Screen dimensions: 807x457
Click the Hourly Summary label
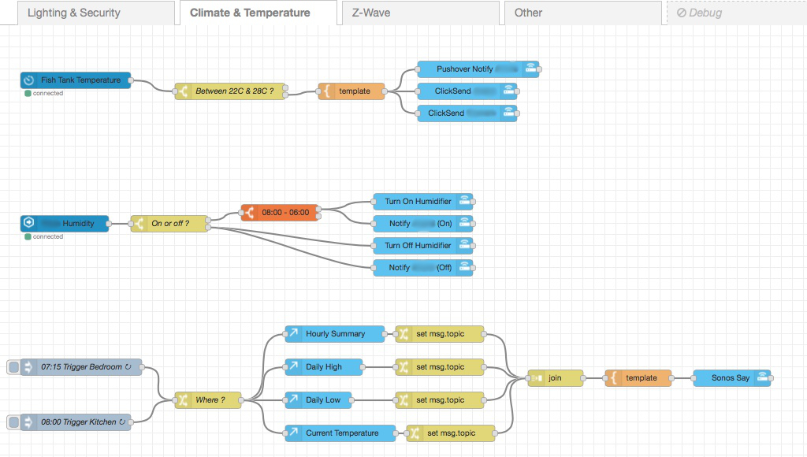point(335,334)
